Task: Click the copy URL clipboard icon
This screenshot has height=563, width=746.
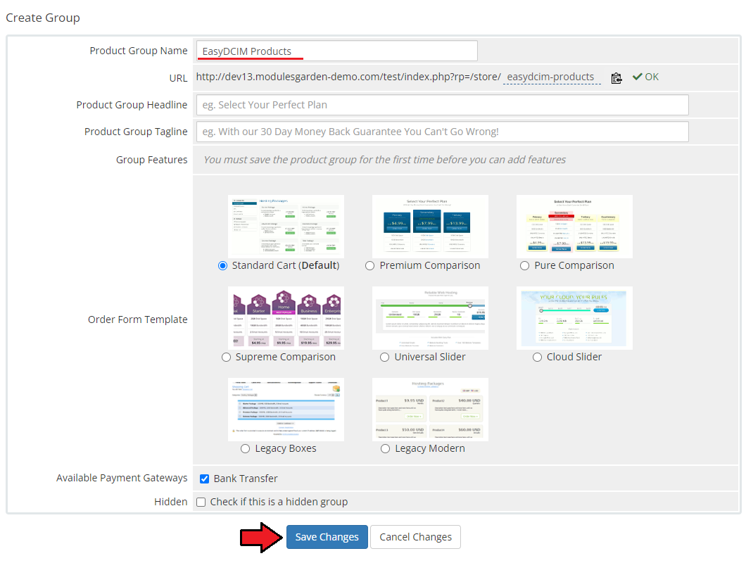Action: click(616, 77)
